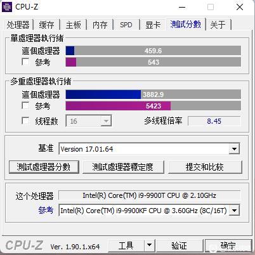Click the 多线程倍率 field showing 8.45

[x=214, y=121]
